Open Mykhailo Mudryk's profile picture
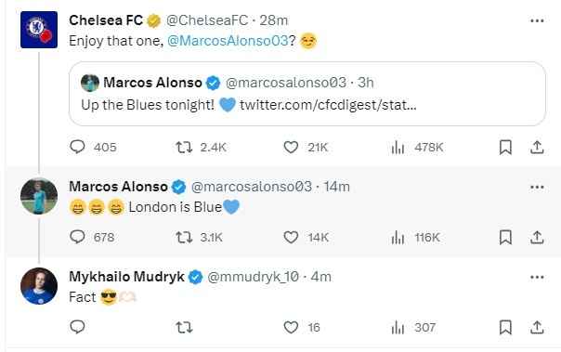The width and height of the screenshot is (561, 352). click(39, 286)
